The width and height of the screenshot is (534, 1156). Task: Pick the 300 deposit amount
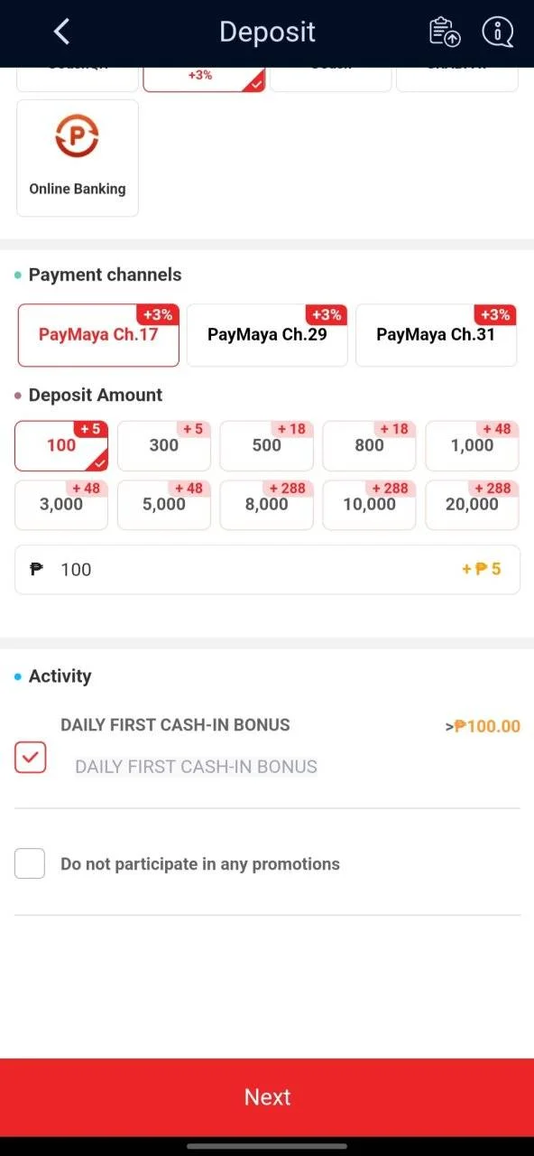coord(164,445)
